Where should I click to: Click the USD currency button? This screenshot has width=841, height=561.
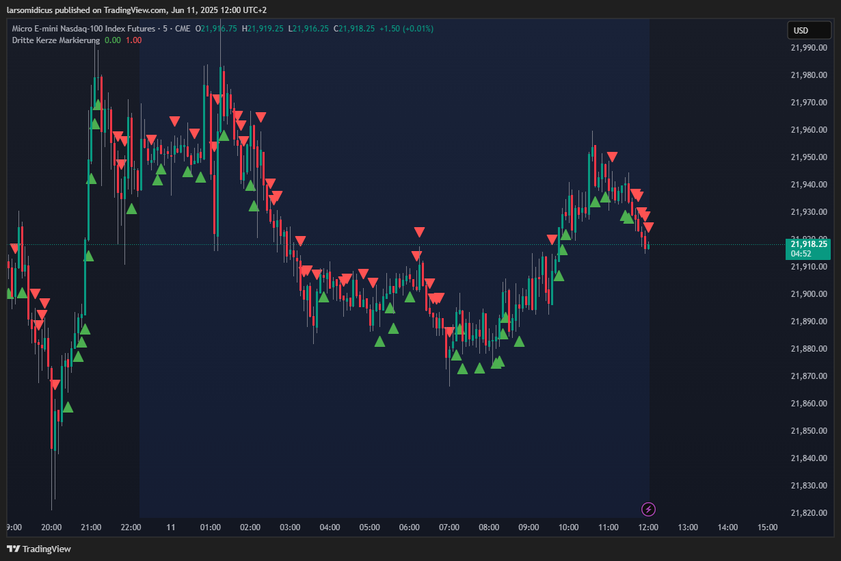810,31
